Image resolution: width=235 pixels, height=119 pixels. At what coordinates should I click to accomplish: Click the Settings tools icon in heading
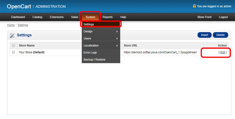[12, 35]
